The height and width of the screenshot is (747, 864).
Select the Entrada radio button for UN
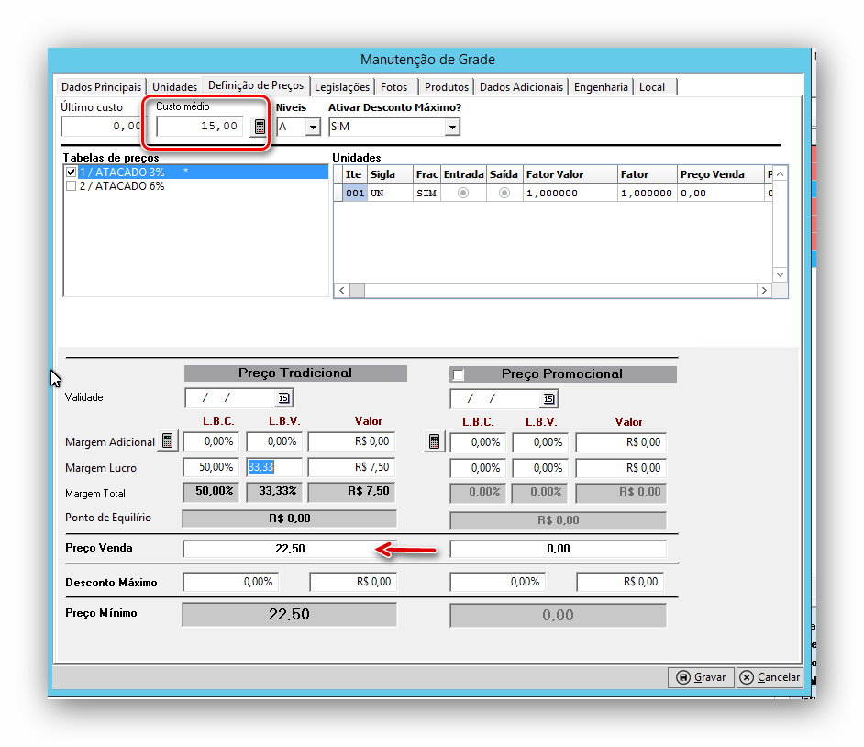(x=463, y=193)
